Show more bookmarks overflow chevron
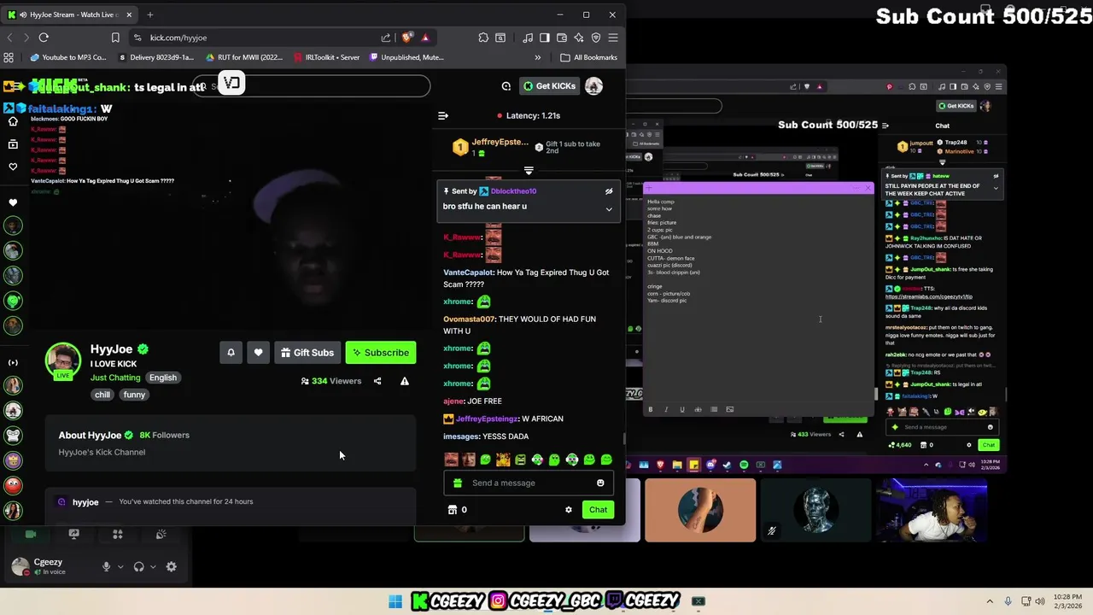1093x615 pixels. click(x=537, y=57)
